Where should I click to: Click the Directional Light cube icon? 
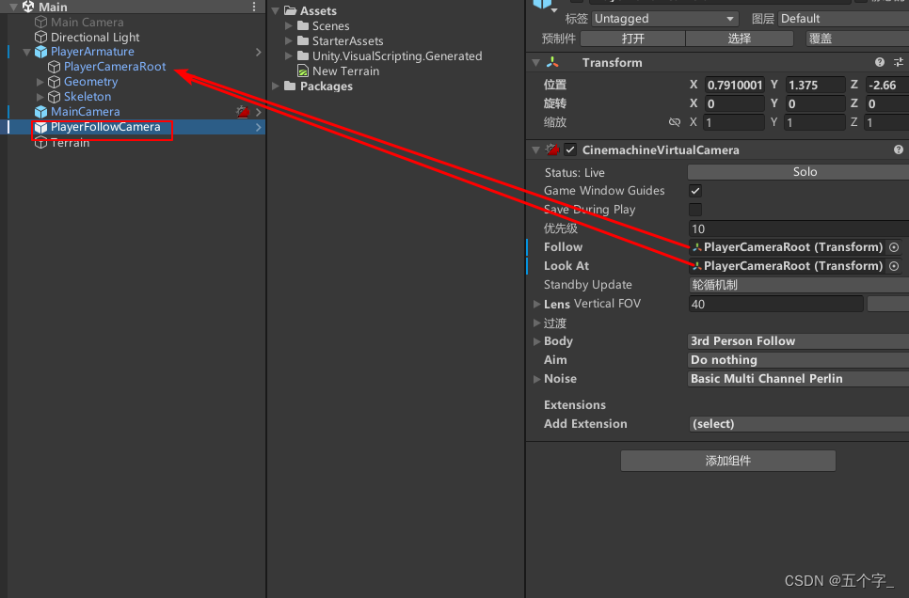pyautogui.click(x=40, y=37)
